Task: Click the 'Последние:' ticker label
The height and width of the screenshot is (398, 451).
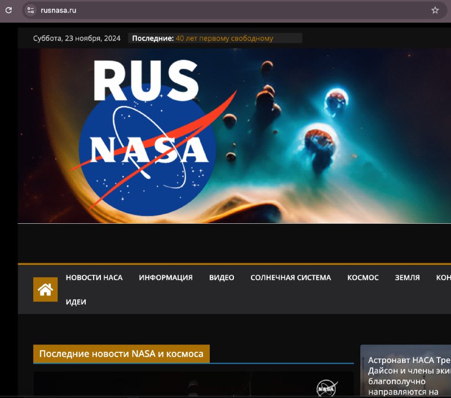Action: (x=153, y=38)
